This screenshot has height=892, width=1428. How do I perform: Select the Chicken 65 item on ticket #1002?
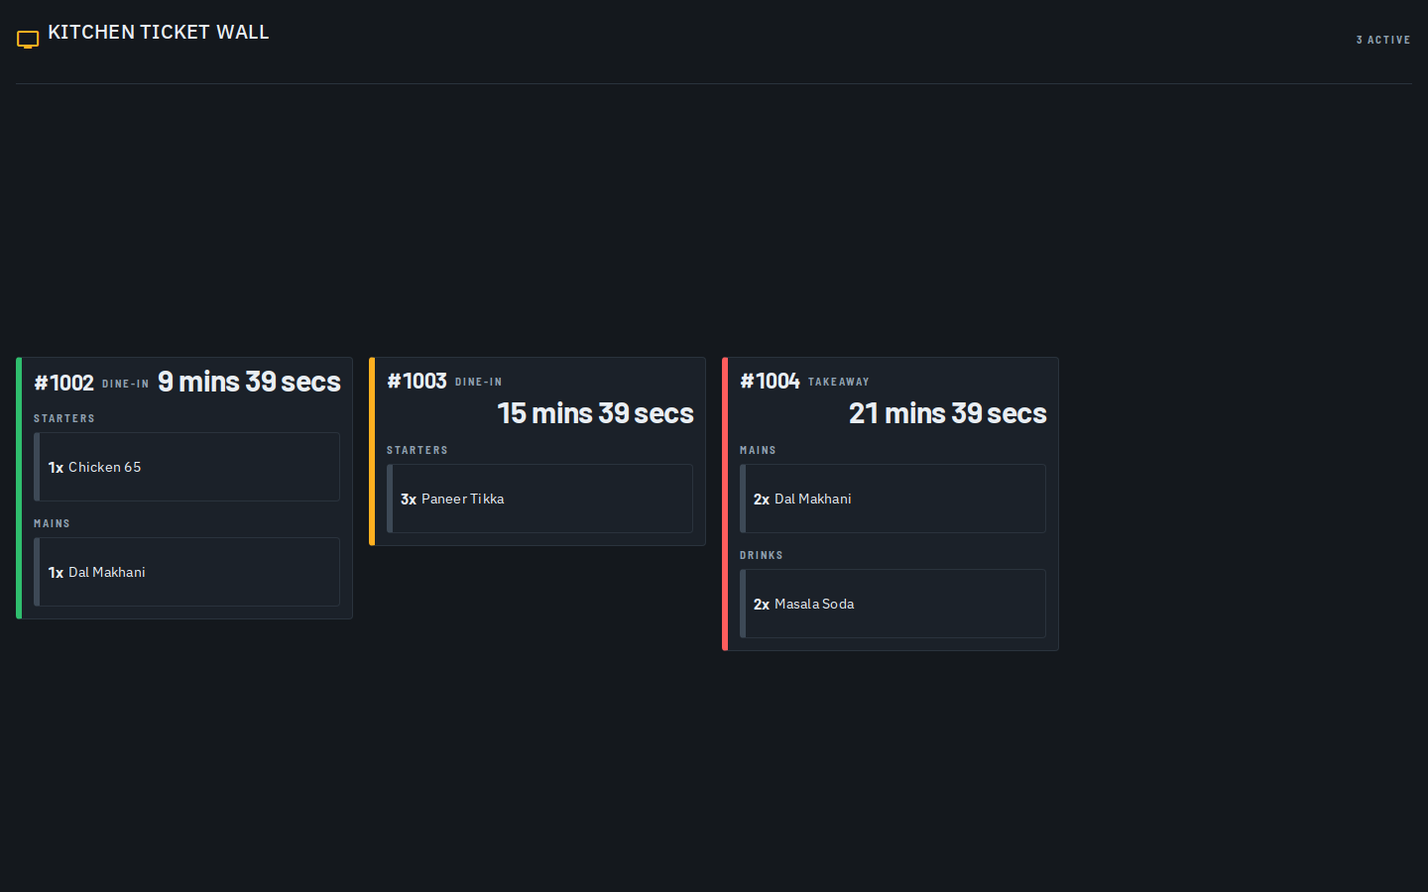click(x=186, y=467)
